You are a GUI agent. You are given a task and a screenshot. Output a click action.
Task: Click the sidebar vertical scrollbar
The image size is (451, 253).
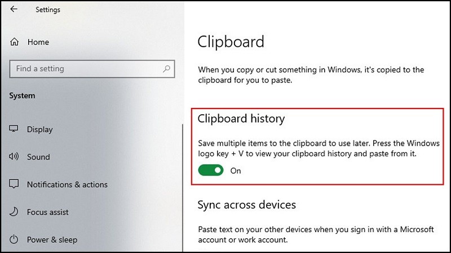(182, 186)
